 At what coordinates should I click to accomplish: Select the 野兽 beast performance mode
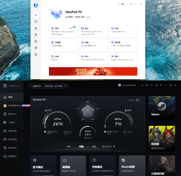(94, 146)
